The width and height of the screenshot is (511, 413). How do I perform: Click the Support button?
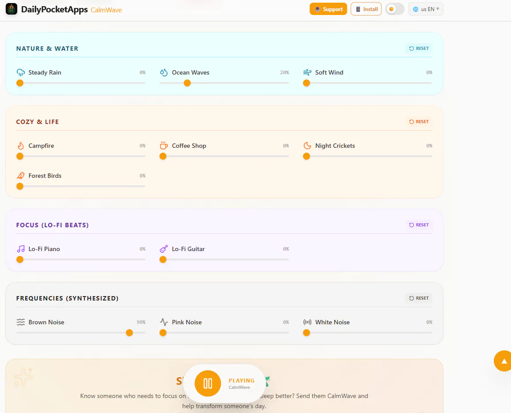coord(328,9)
